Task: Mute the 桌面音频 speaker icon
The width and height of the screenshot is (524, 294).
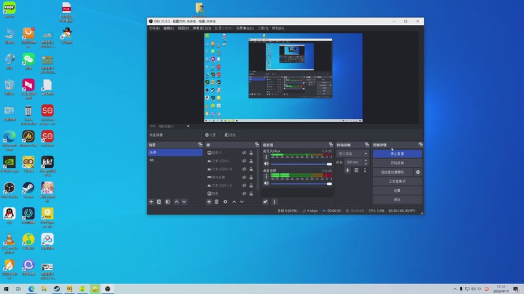Action: pos(267,184)
